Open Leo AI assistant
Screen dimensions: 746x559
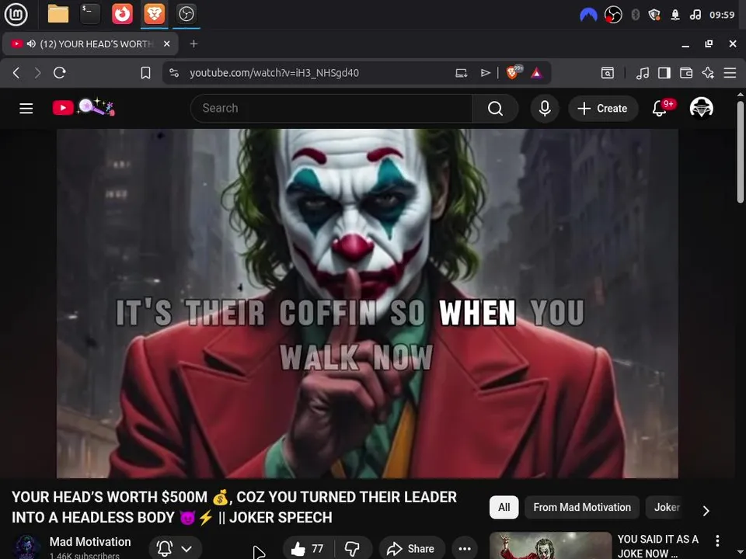point(708,73)
